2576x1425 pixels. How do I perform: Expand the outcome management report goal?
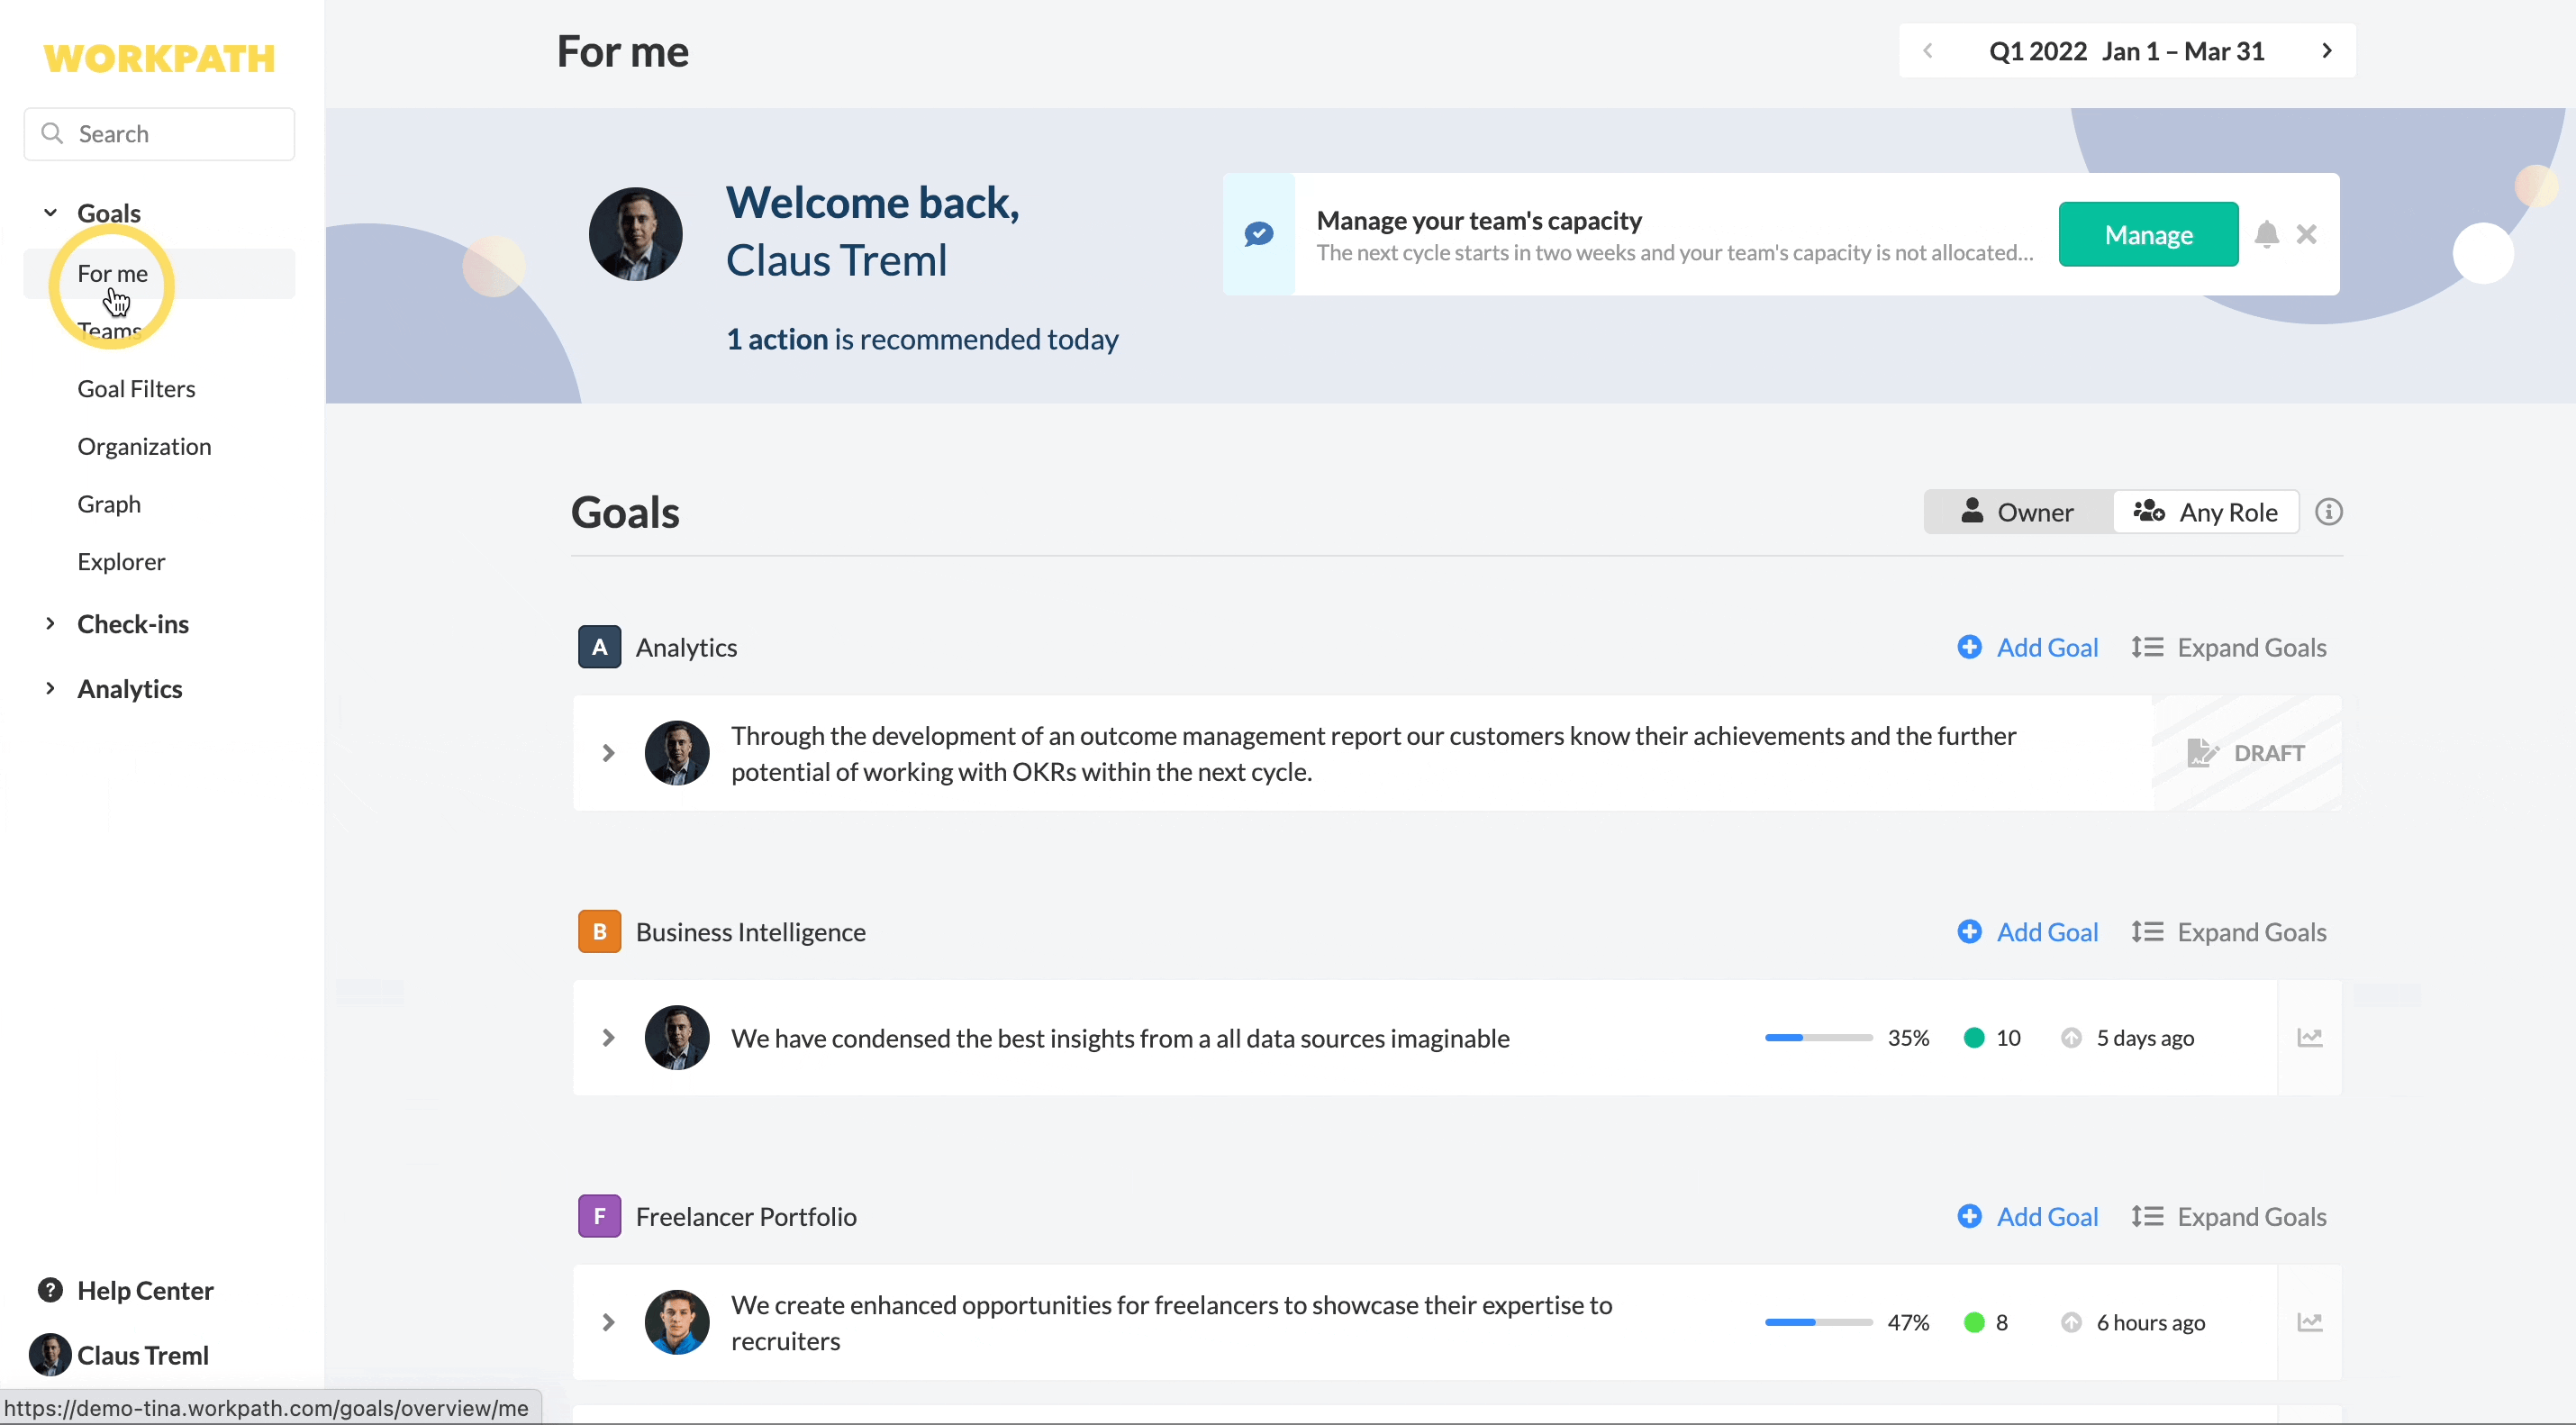coord(608,752)
